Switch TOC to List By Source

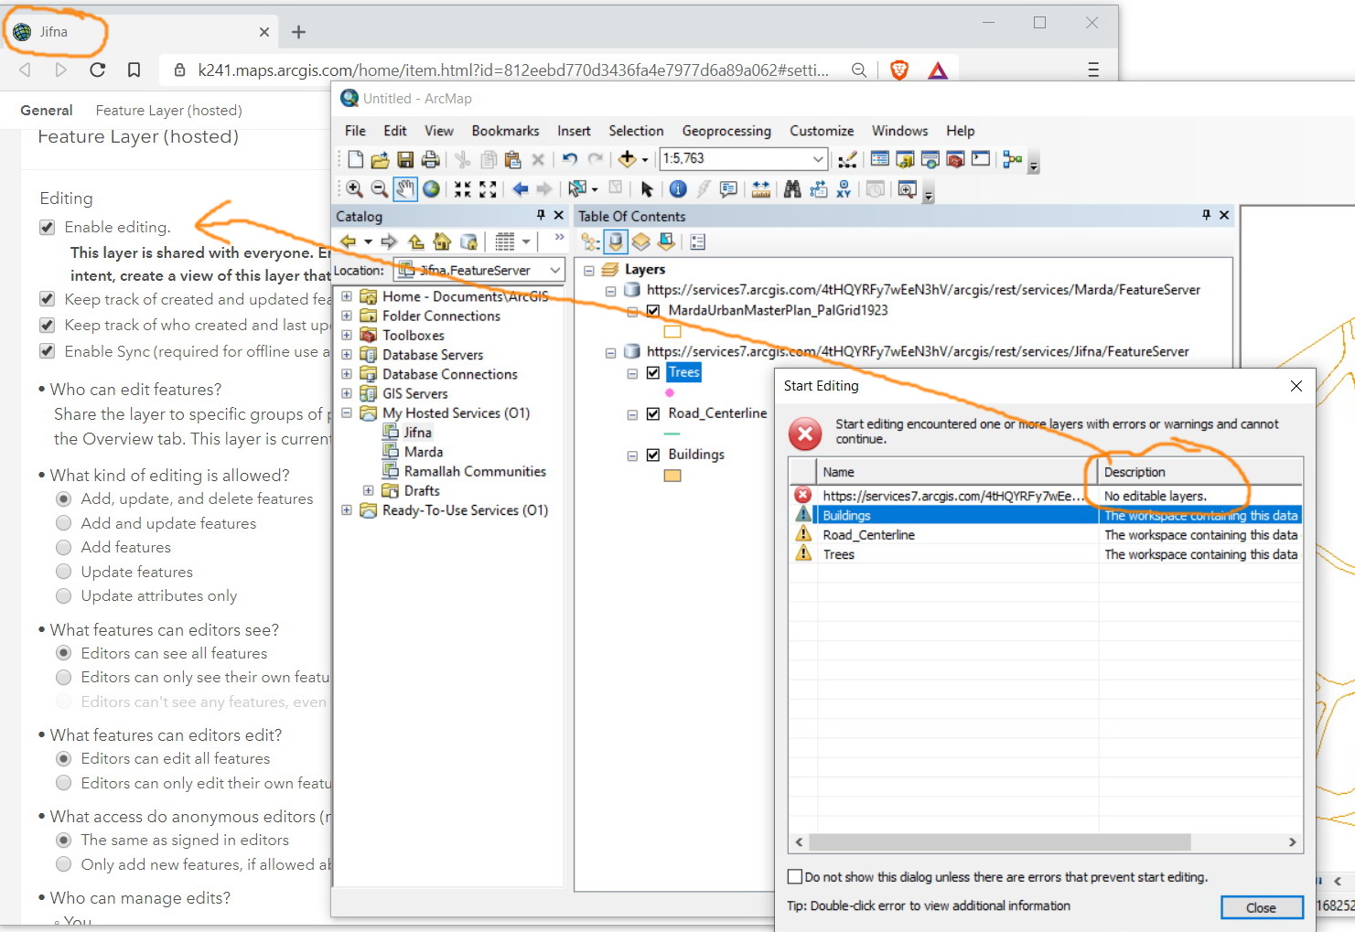click(616, 242)
